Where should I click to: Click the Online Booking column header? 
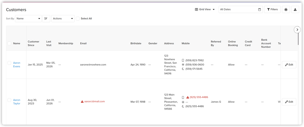(233, 43)
